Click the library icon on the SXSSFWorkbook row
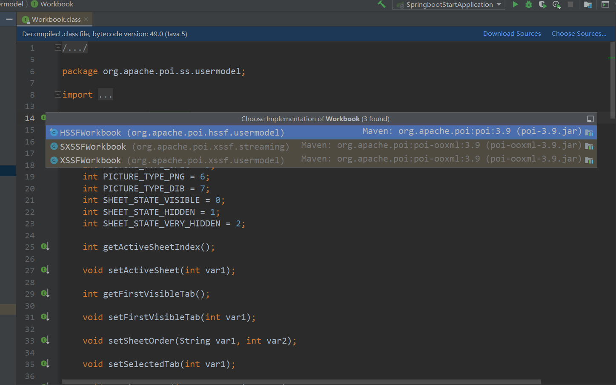This screenshot has height=385, width=616. 589,146
